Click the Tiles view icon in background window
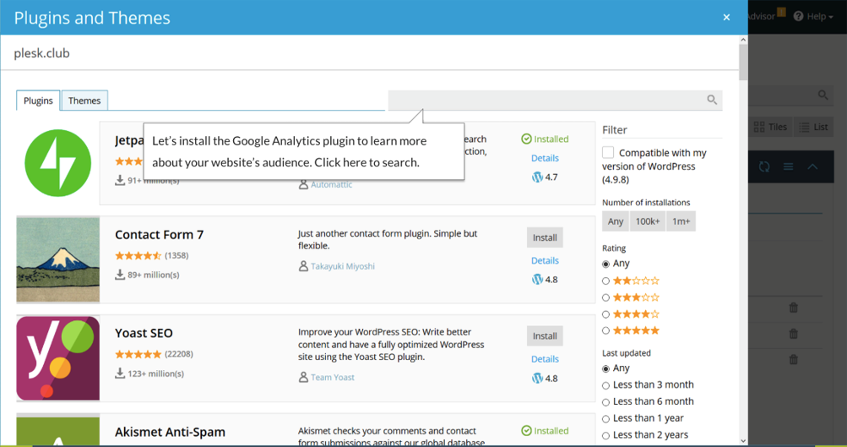Screen dimensions: 847x447 (759, 127)
